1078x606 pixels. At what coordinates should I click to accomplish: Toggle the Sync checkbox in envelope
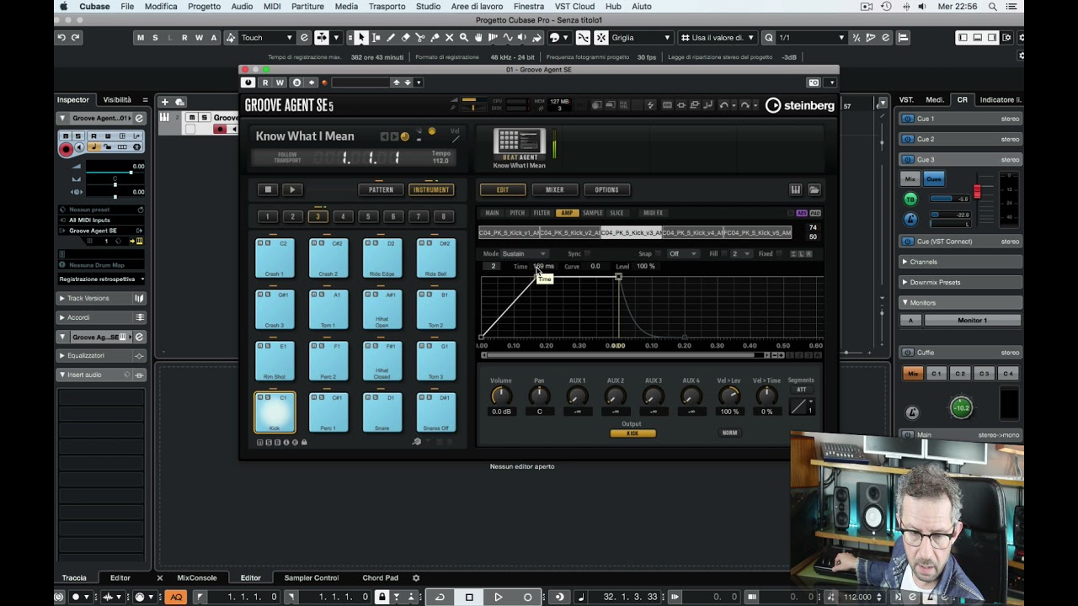(588, 253)
